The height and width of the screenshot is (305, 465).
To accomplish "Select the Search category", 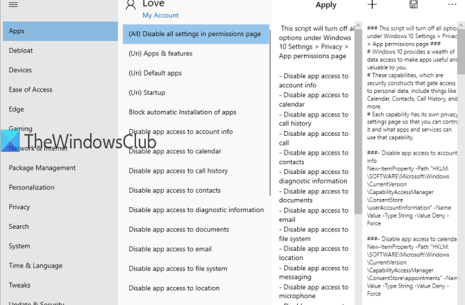I will click(x=60, y=227).
